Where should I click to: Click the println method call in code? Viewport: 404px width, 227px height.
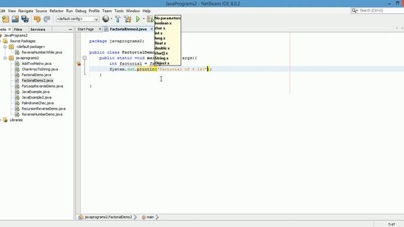(x=146, y=69)
